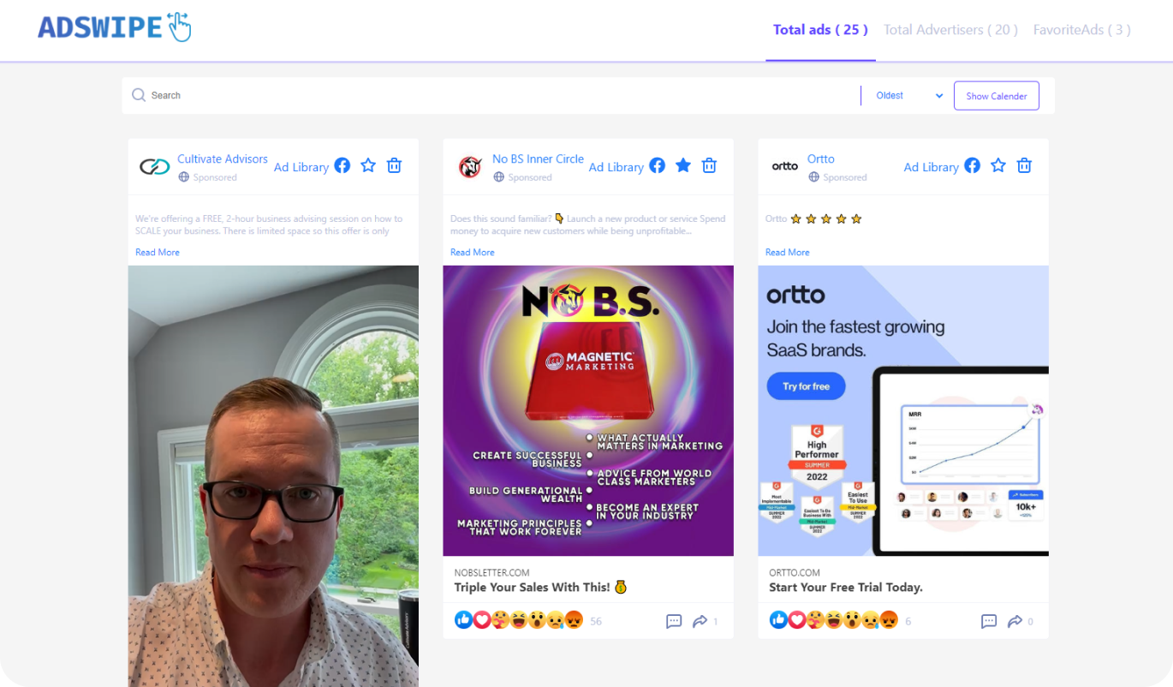Switch to Total ads (25) tab
Image resolution: width=1173 pixels, height=687 pixels.
click(x=820, y=30)
